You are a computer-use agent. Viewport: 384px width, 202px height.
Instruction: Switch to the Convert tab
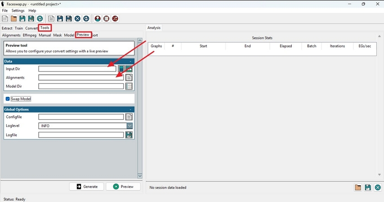(x=31, y=28)
